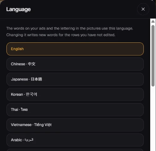Select English as the language
The height and width of the screenshot is (151, 156).
pyautogui.click(x=75, y=49)
